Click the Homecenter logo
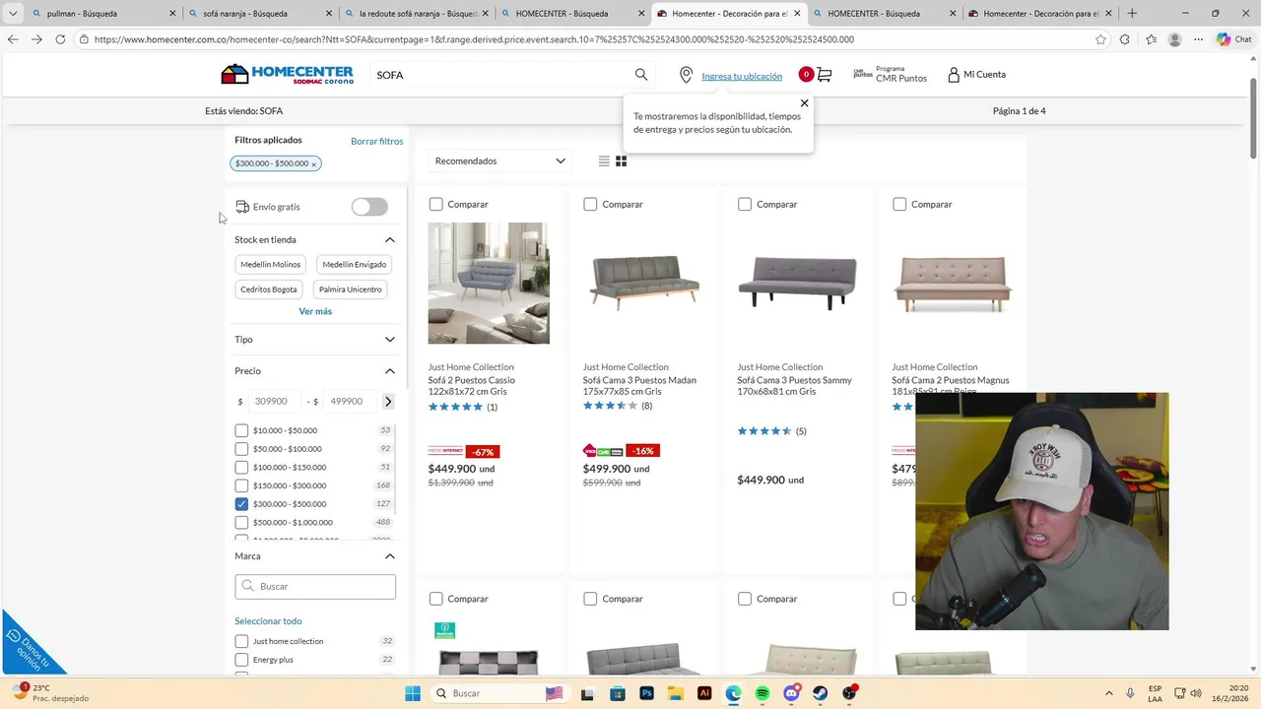Image resolution: width=1261 pixels, height=709 pixels. click(x=287, y=75)
